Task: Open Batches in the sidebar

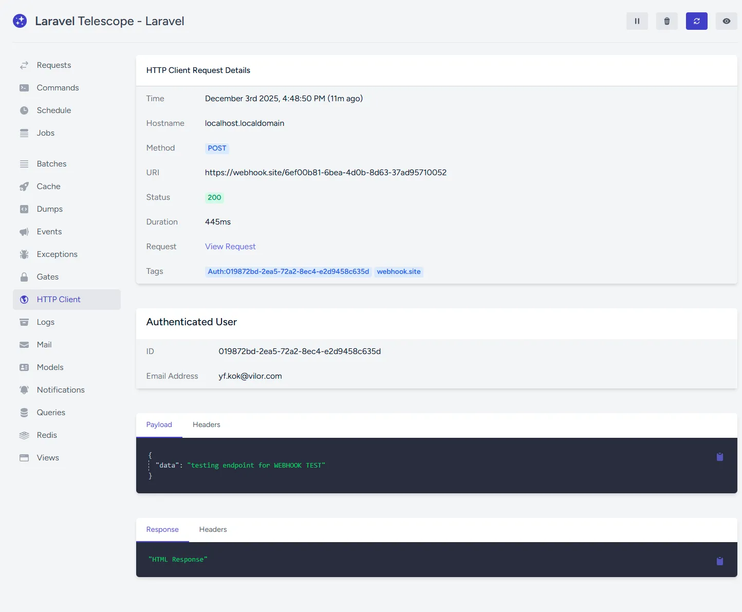Action: (67, 164)
